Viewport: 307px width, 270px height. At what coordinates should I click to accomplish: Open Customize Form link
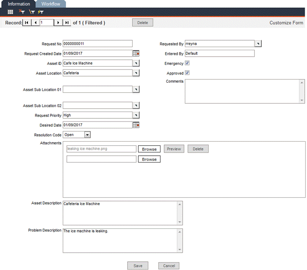[286, 23]
